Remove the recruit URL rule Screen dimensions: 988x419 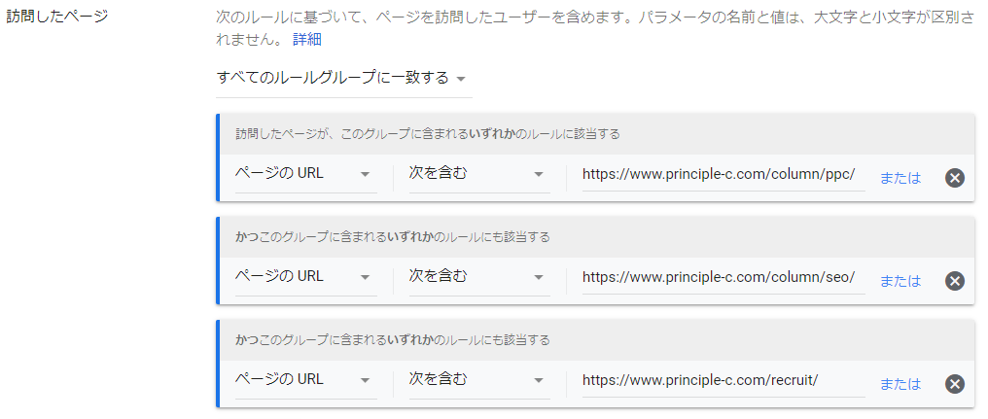(954, 383)
